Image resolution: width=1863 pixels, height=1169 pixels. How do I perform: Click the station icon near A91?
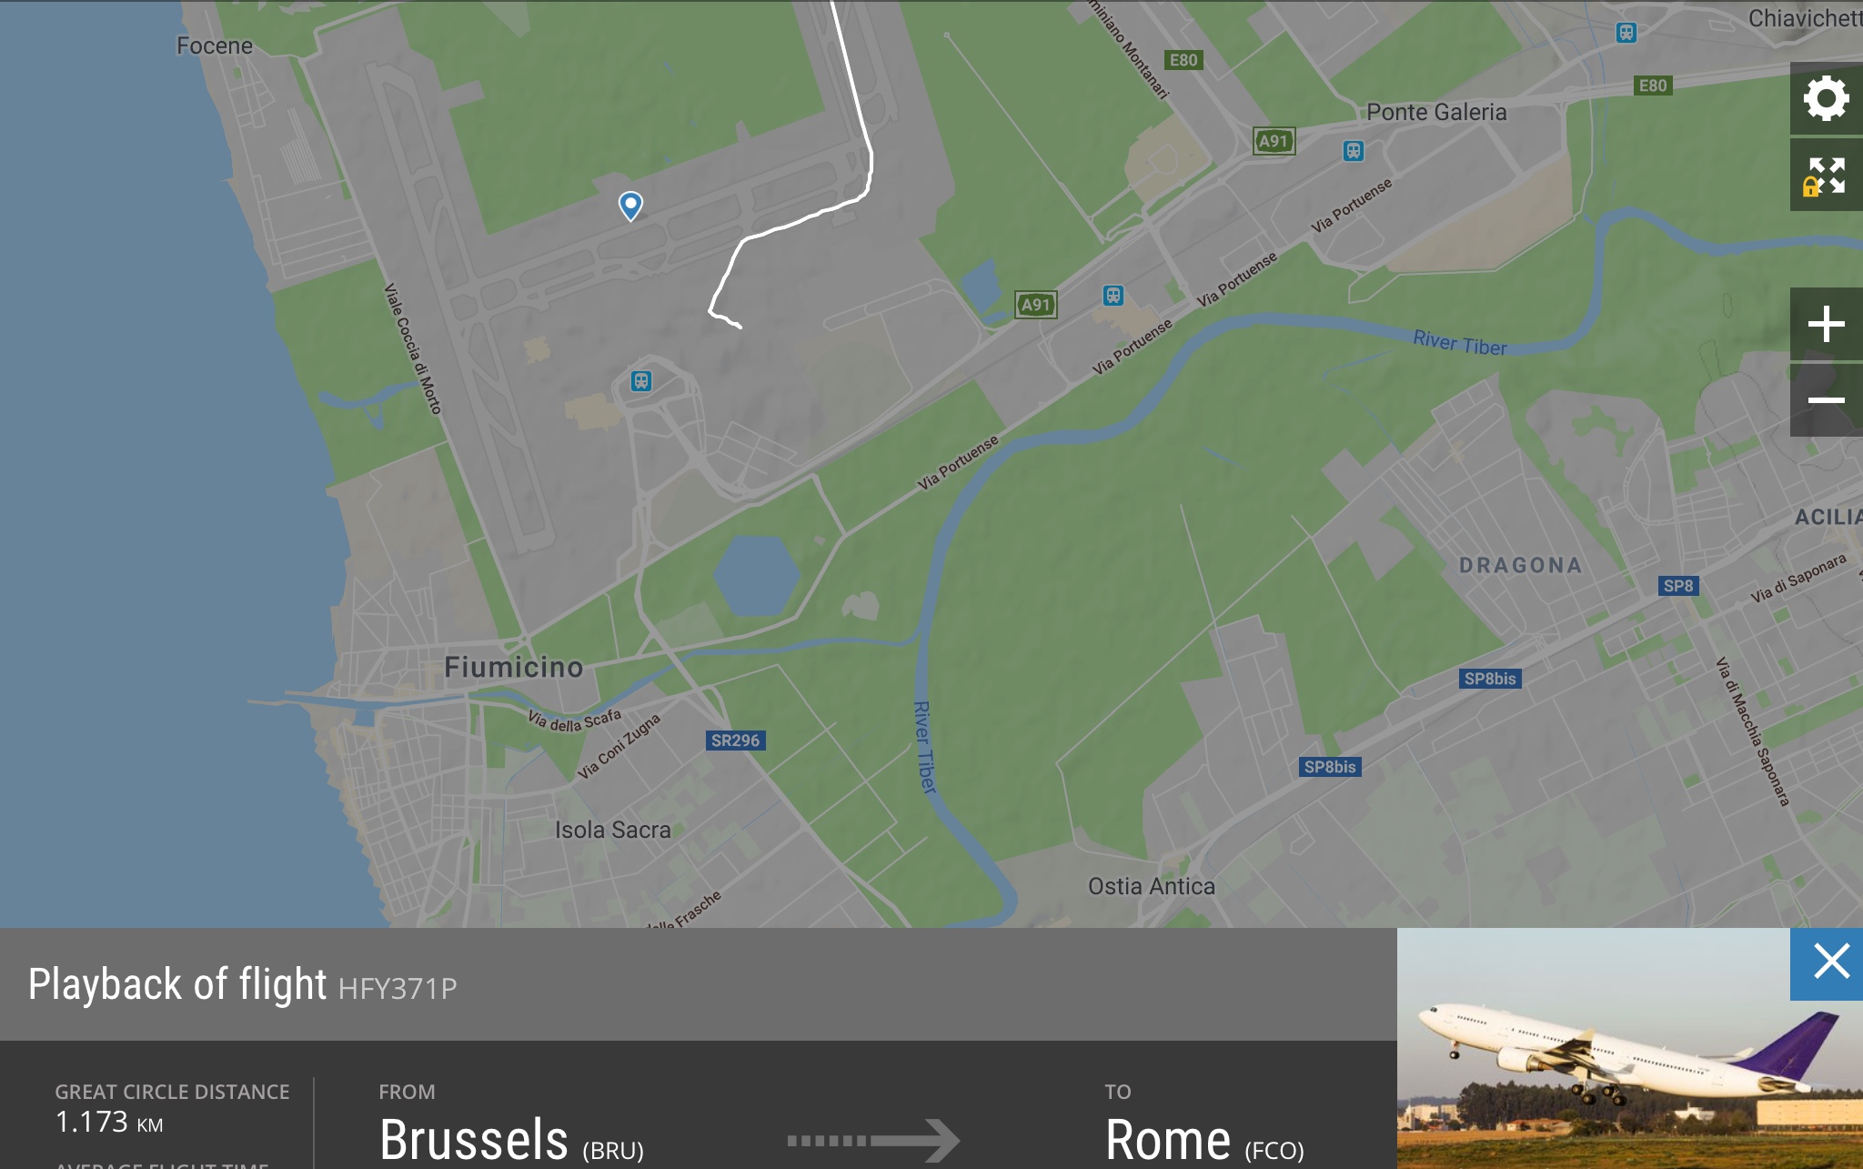pyautogui.click(x=1113, y=296)
